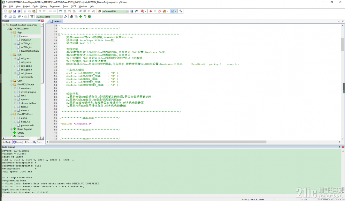Select the main.c editor tab
The width and height of the screenshot is (345, 201).
tap(56, 21)
